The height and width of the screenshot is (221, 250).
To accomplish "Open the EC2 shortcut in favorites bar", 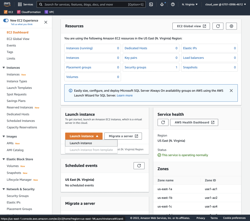I will click(9, 12).
